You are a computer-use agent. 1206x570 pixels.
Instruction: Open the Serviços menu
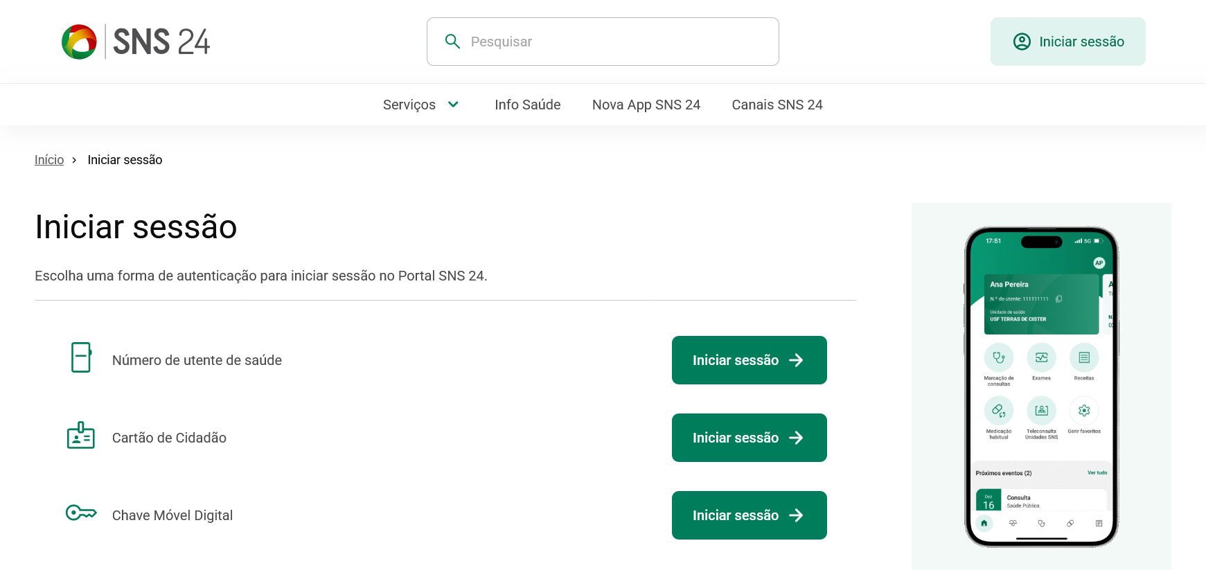pos(421,105)
